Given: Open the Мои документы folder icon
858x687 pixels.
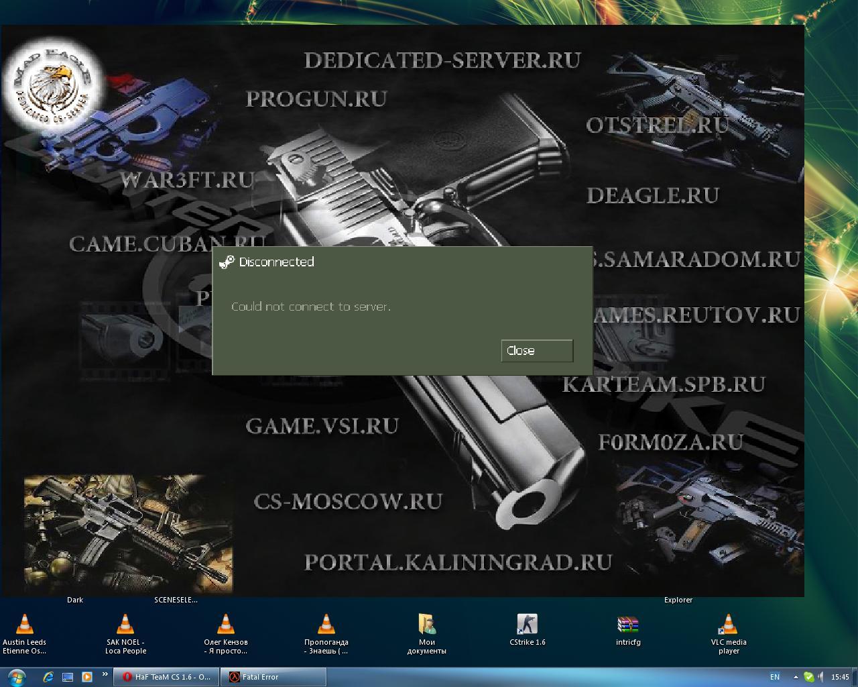Looking at the screenshot, I should [x=426, y=625].
